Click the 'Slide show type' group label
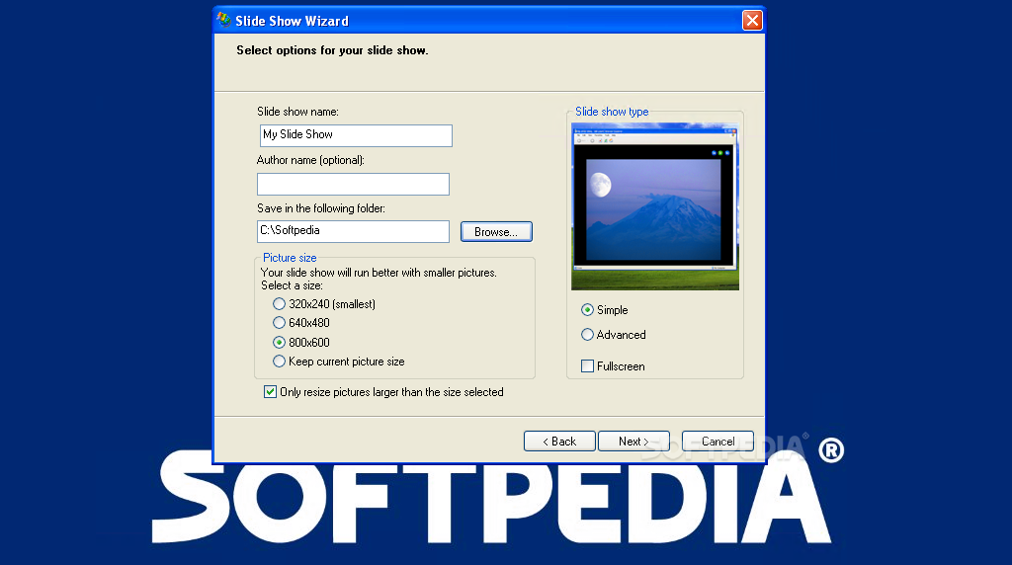The width and height of the screenshot is (1012, 565). tap(612, 112)
